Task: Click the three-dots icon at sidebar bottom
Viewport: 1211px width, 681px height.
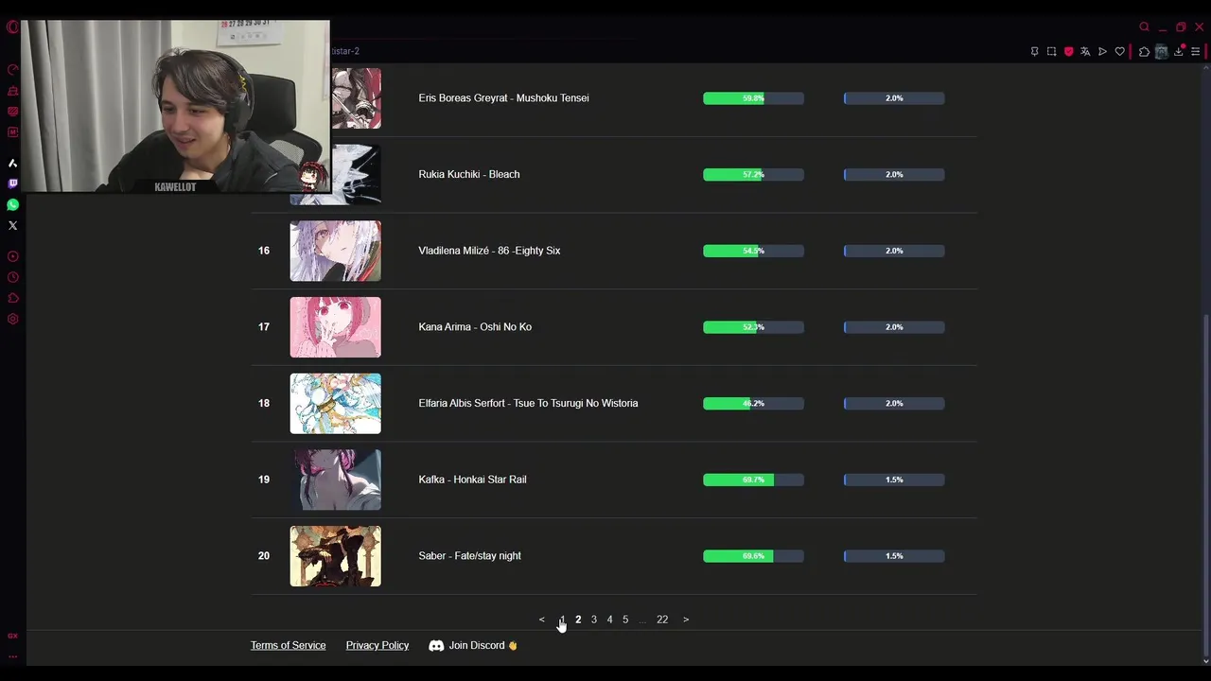Action: click(x=12, y=655)
